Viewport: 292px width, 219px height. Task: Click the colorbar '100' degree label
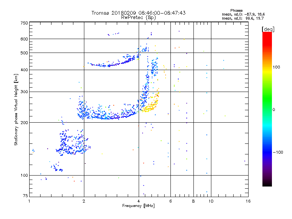276,67
